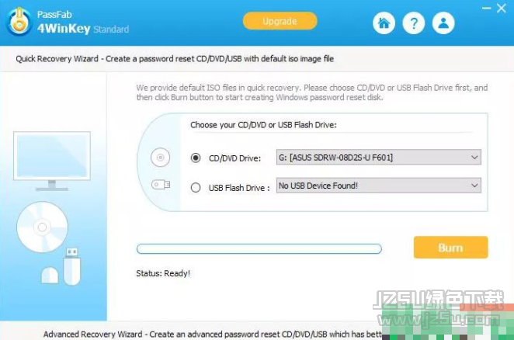Click the small USB stick icon
The height and width of the screenshot is (340, 514).
tap(161, 185)
